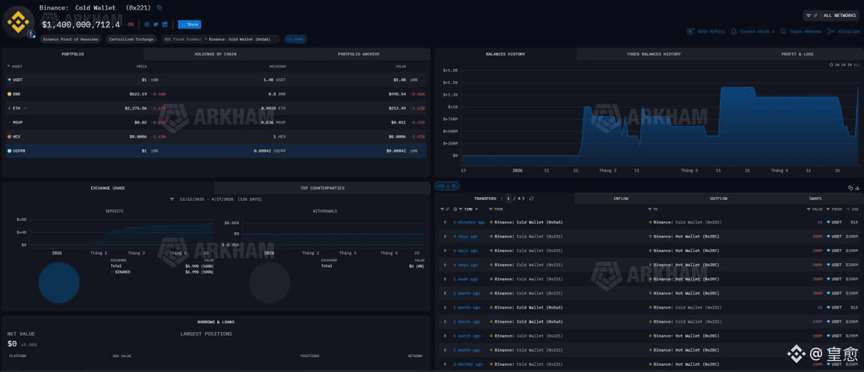This screenshot has width=864, height=372.
Task: Switch to the Profit & Loss tab
Action: tap(797, 54)
